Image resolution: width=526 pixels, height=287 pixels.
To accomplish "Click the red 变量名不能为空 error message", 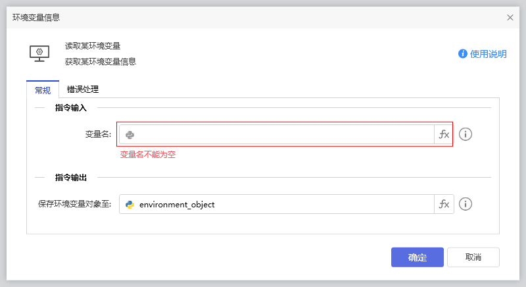I will pos(147,155).
